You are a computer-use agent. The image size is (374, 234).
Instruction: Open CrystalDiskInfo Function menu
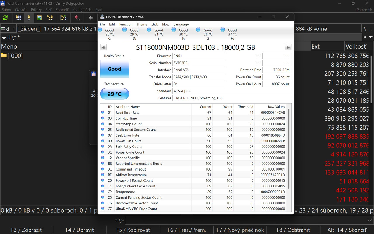(126, 24)
